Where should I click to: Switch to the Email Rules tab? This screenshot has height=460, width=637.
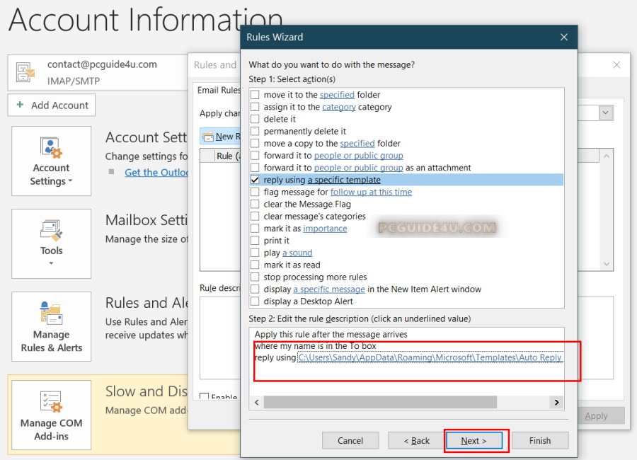218,91
